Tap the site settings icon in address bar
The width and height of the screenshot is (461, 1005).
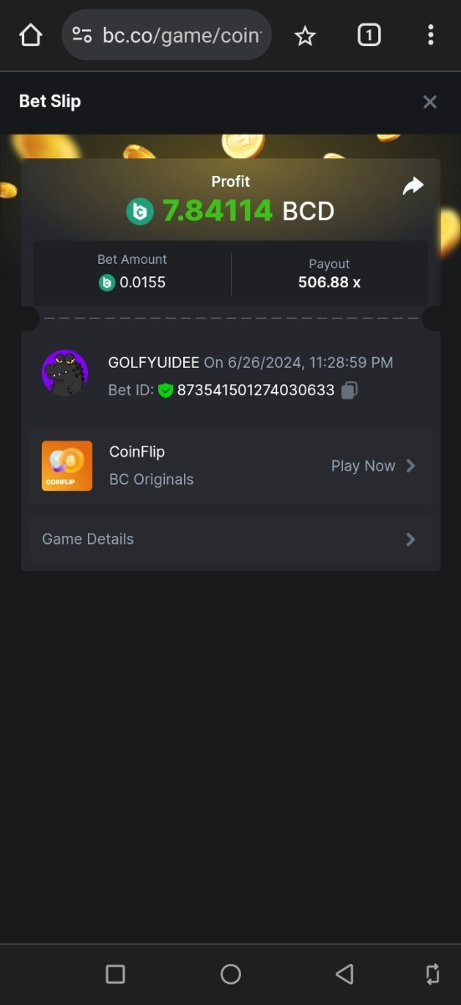[x=82, y=35]
